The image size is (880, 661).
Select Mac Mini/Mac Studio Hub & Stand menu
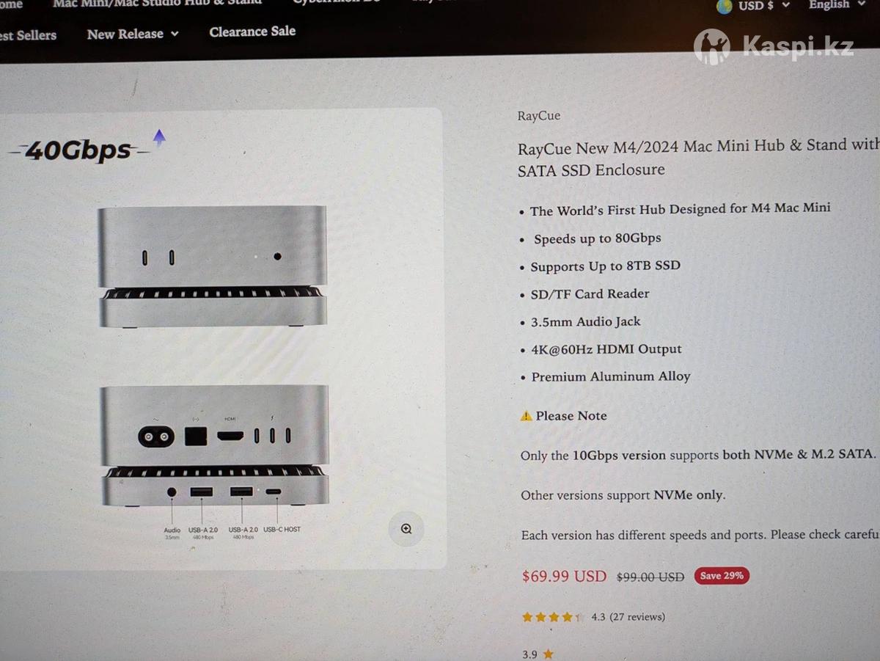click(x=157, y=3)
